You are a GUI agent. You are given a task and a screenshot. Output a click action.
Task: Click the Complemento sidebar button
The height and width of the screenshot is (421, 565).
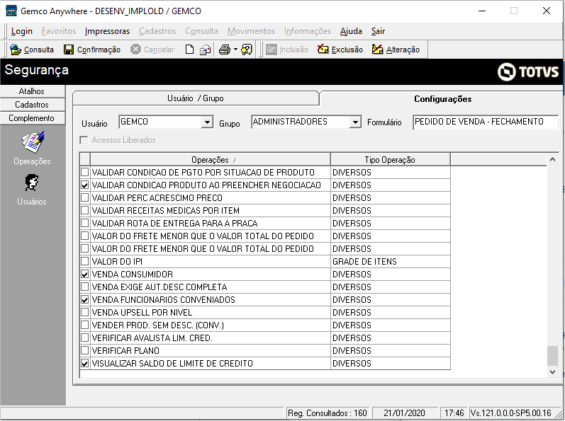[32, 118]
